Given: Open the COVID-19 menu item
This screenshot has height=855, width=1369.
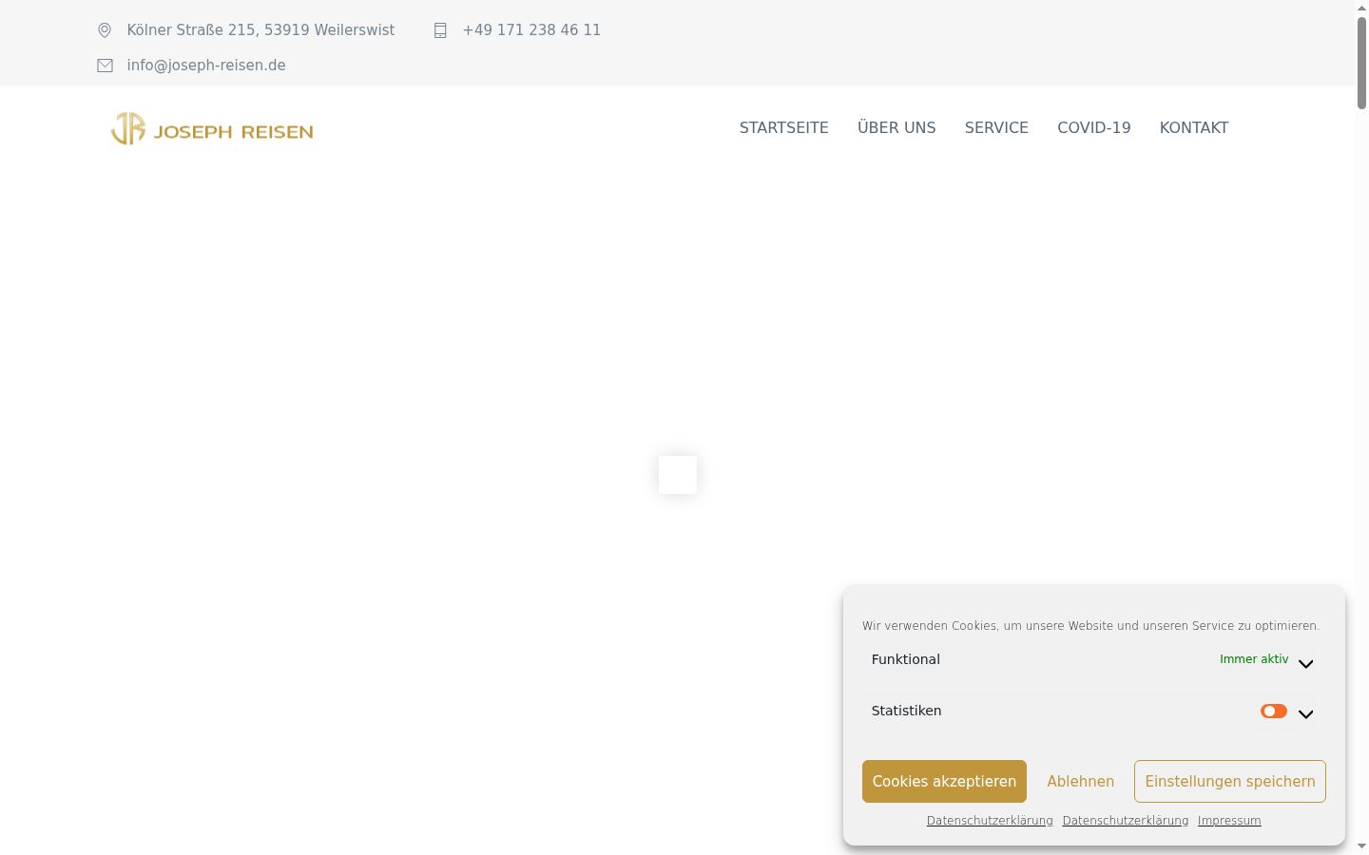Looking at the screenshot, I should pos(1094,127).
